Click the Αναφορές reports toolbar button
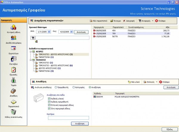179x132 pixels. (144, 21)
